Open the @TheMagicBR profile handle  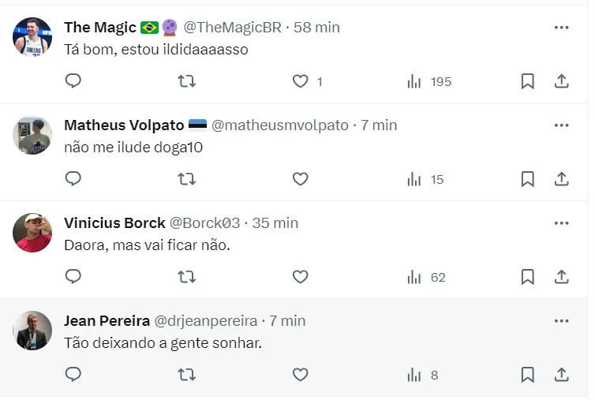232,28
